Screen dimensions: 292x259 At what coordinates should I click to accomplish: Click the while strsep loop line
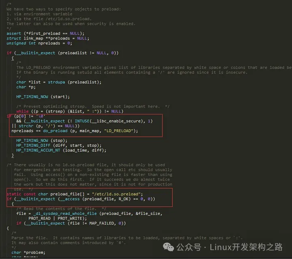[69, 111]
